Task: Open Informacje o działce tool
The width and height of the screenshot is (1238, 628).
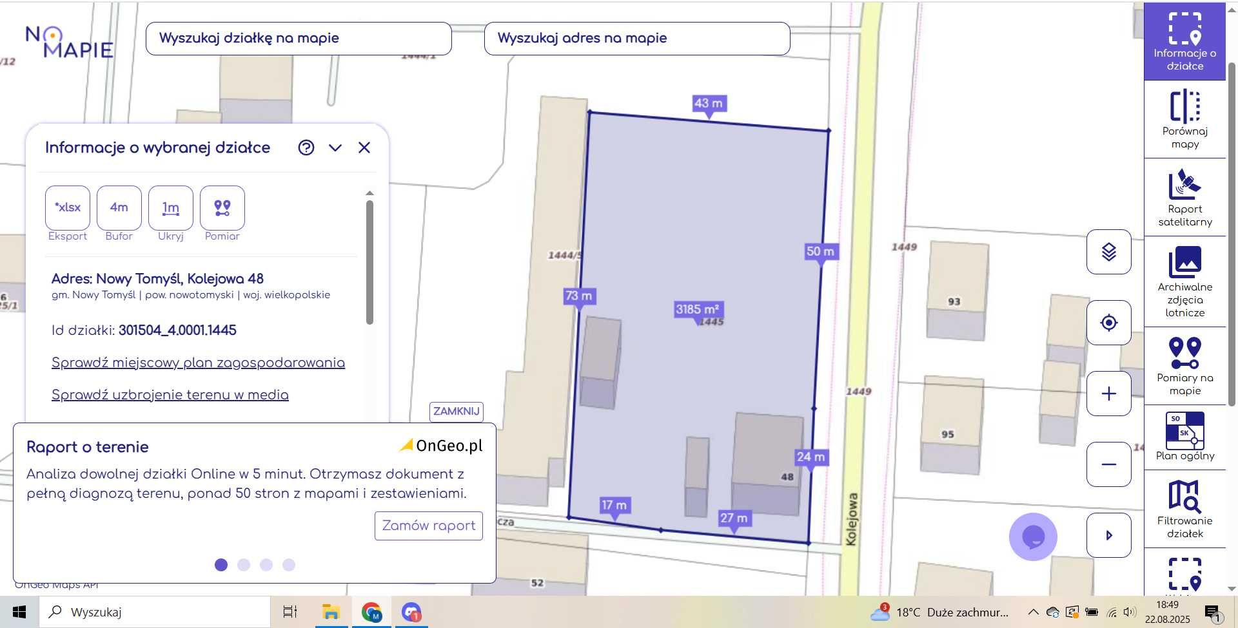Action: coord(1184,41)
